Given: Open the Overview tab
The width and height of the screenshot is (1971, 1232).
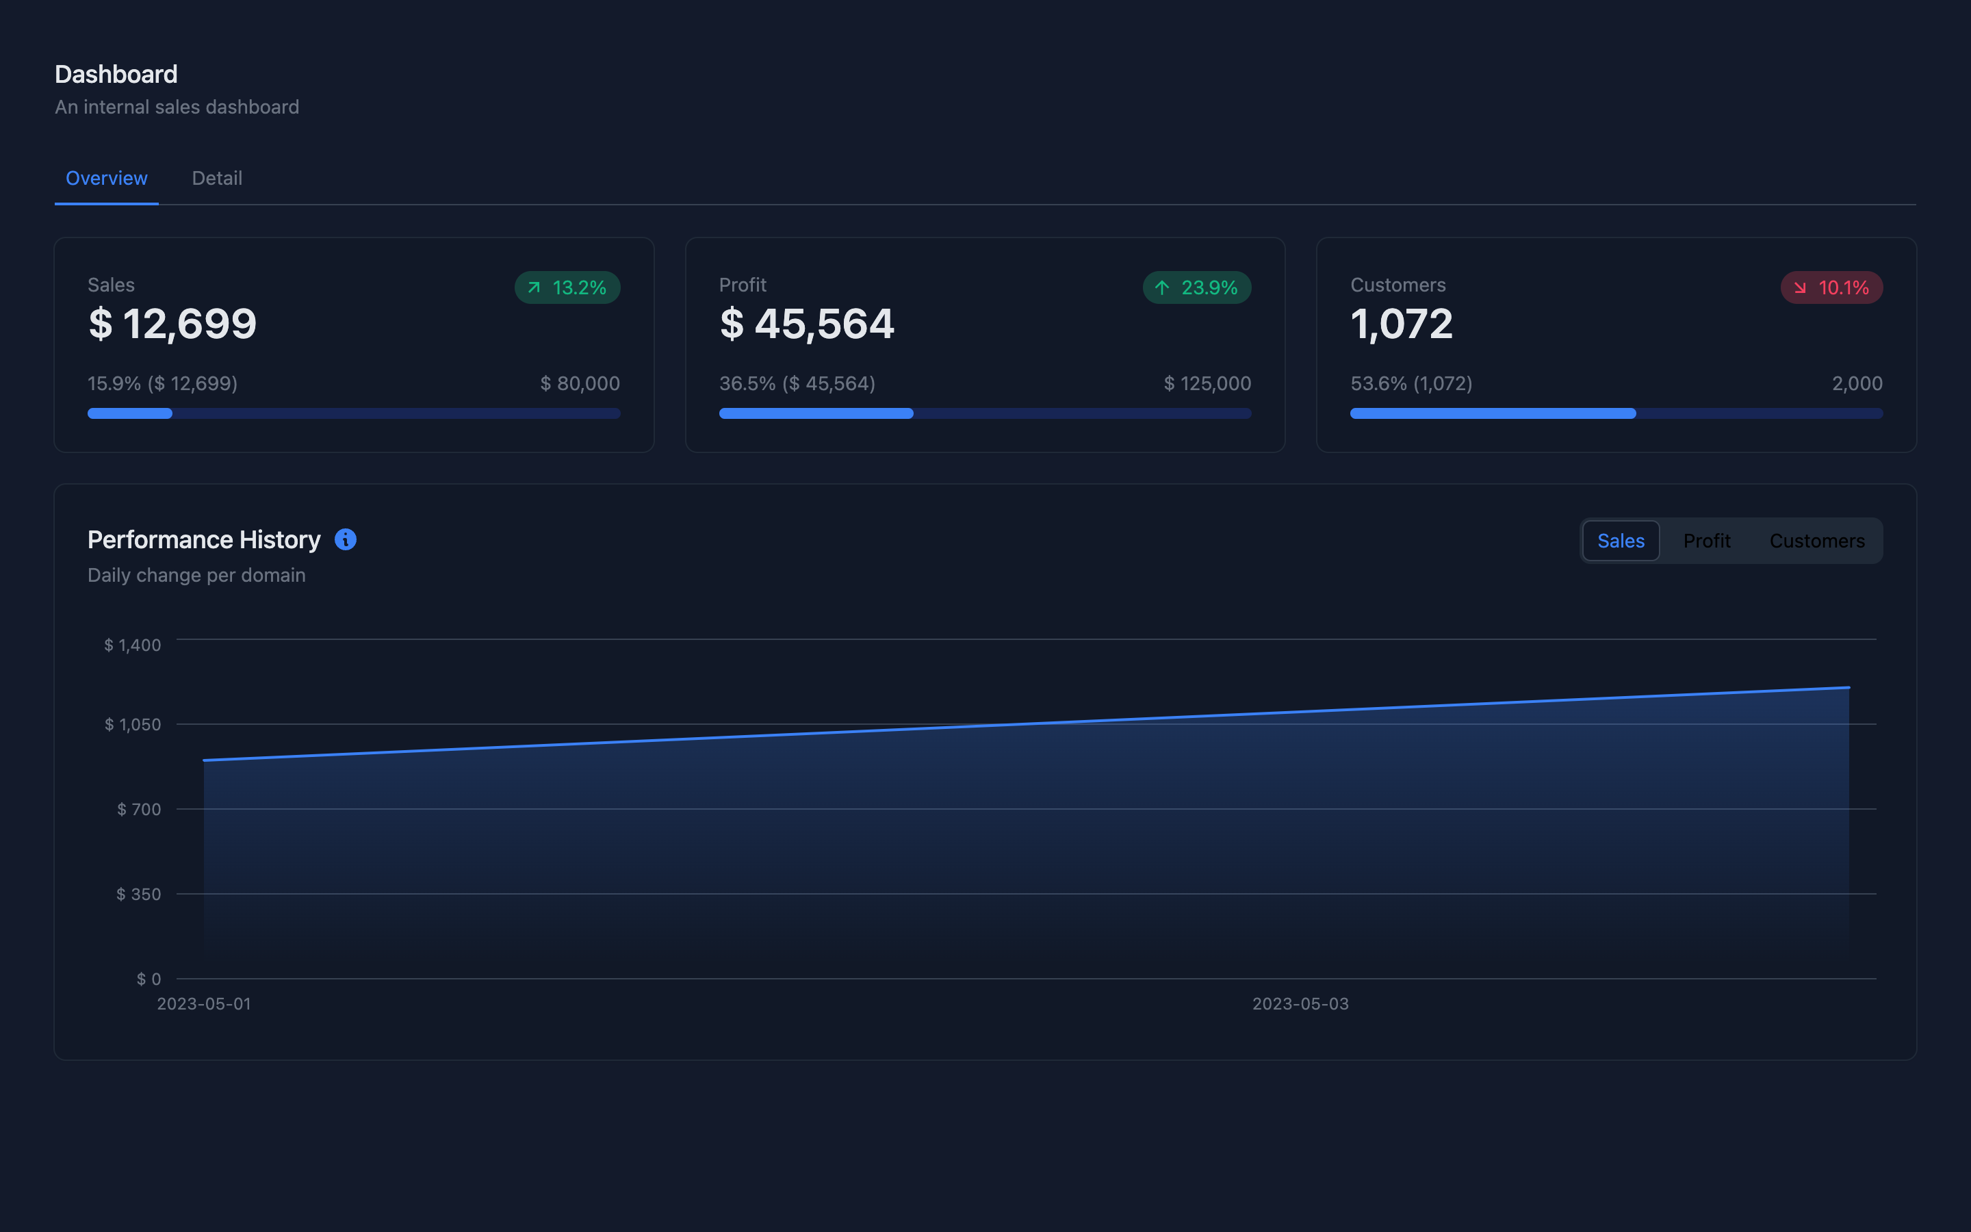Looking at the screenshot, I should pos(107,179).
